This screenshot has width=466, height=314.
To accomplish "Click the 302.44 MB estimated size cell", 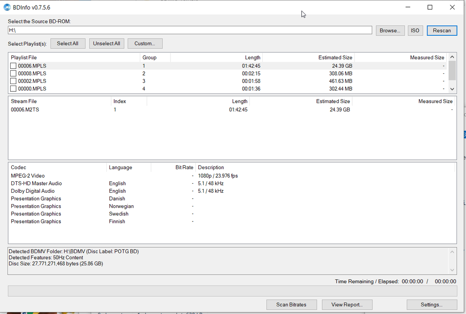I will pyautogui.click(x=341, y=89).
